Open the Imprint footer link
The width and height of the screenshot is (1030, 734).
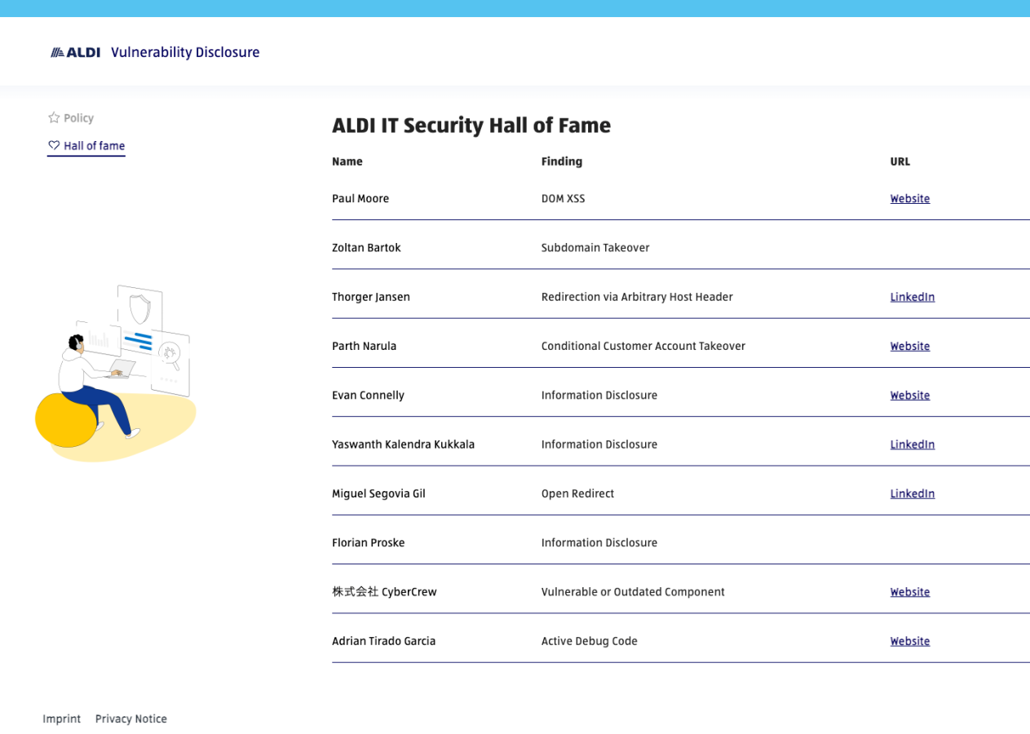coord(62,719)
